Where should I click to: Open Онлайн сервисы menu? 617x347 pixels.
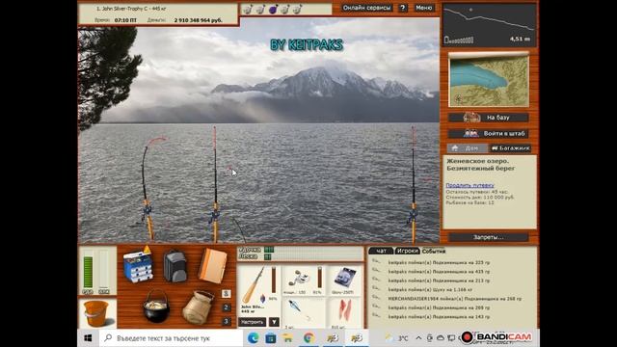click(366, 8)
